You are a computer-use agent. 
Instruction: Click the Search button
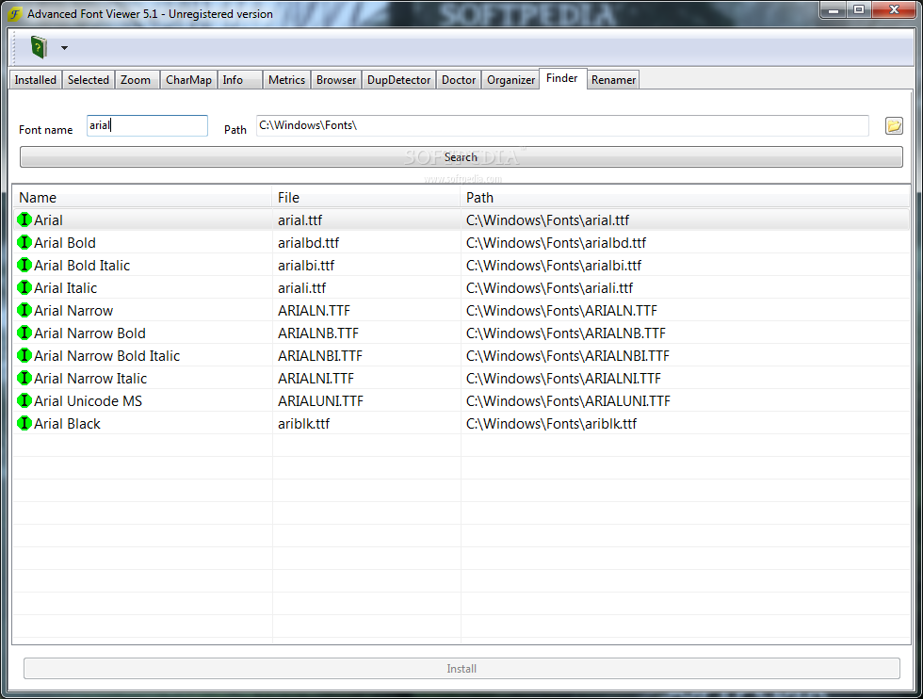[461, 156]
